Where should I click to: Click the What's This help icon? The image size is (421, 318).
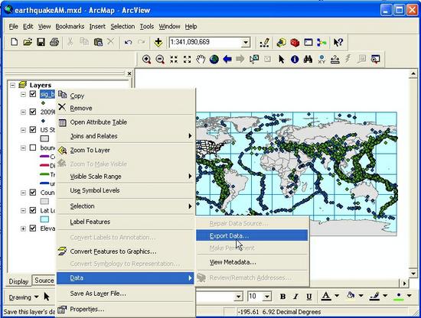[x=338, y=42]
